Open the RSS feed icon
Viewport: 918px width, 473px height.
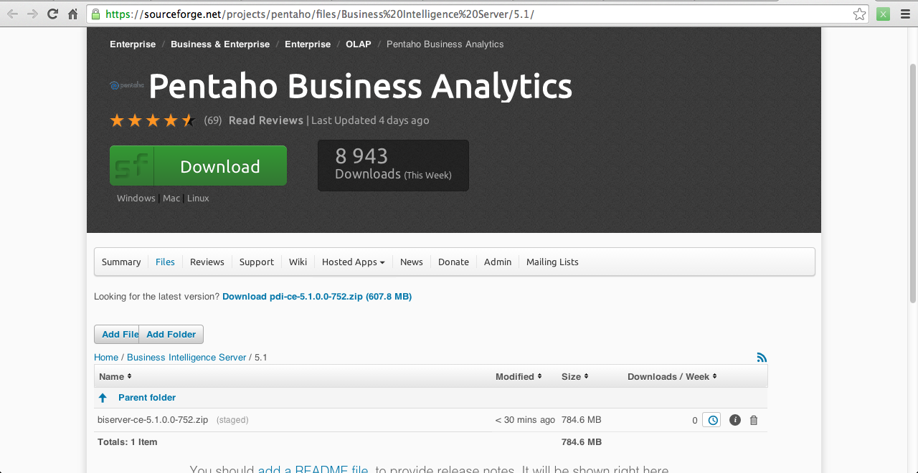pos(762,357)
